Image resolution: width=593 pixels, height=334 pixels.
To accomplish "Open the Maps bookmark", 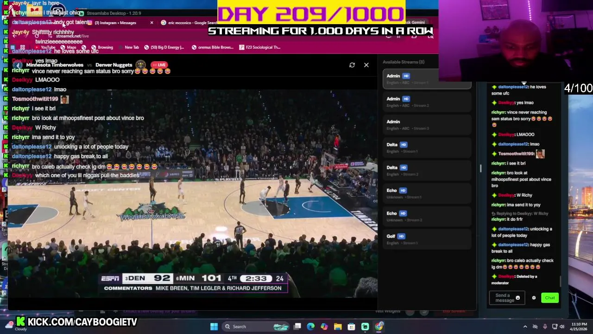I will 69,47.
